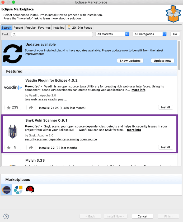Click the 'dependency scanning' tag link
The width and height of the screenshot is (183, 222).
pos(64,139)
